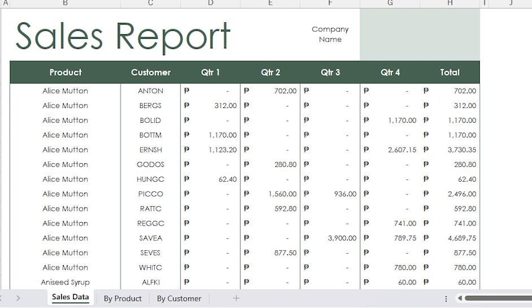Click the Total column header
The width and height of the screenshot is (532, 308).
click(x=450, y=72)
